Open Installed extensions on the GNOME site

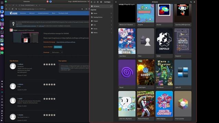point(43,13)
